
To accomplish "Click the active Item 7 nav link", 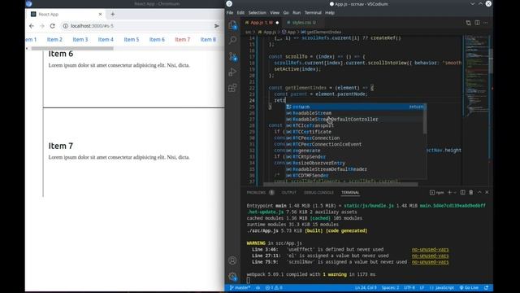I will click(x=182, y=40).
